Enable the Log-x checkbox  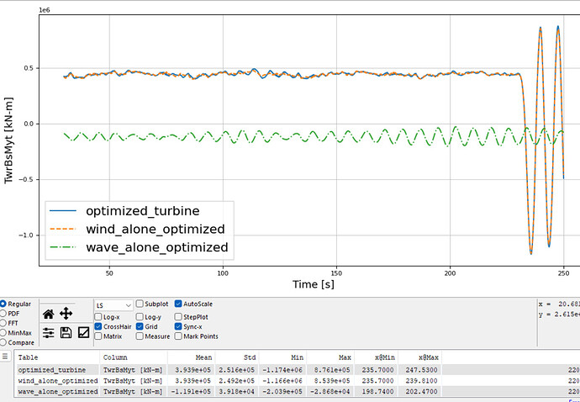point(98,317)
